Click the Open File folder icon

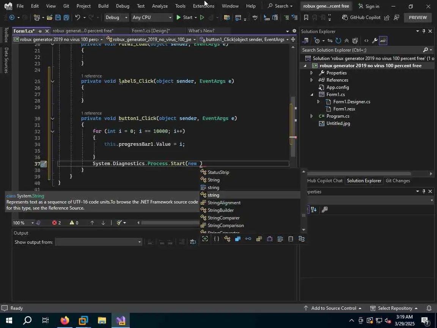pyautogui.click(x=50, y=17)
